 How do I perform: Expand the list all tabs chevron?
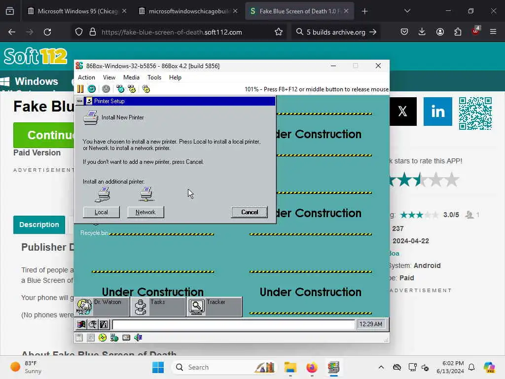(407, 11)
